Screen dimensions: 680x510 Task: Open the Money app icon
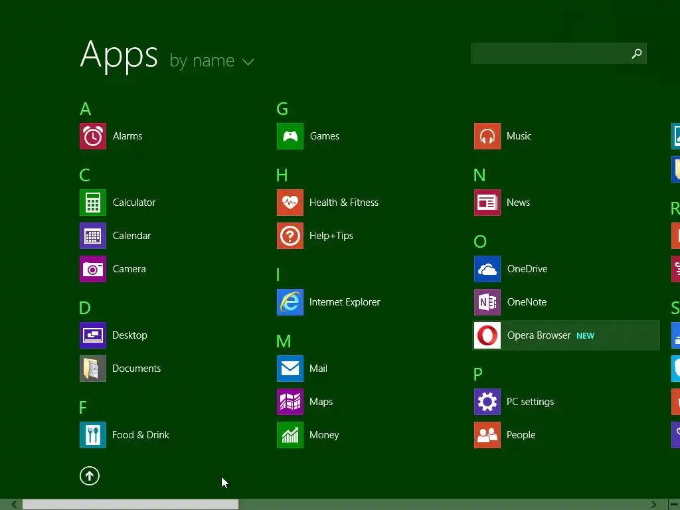point(290,435)
